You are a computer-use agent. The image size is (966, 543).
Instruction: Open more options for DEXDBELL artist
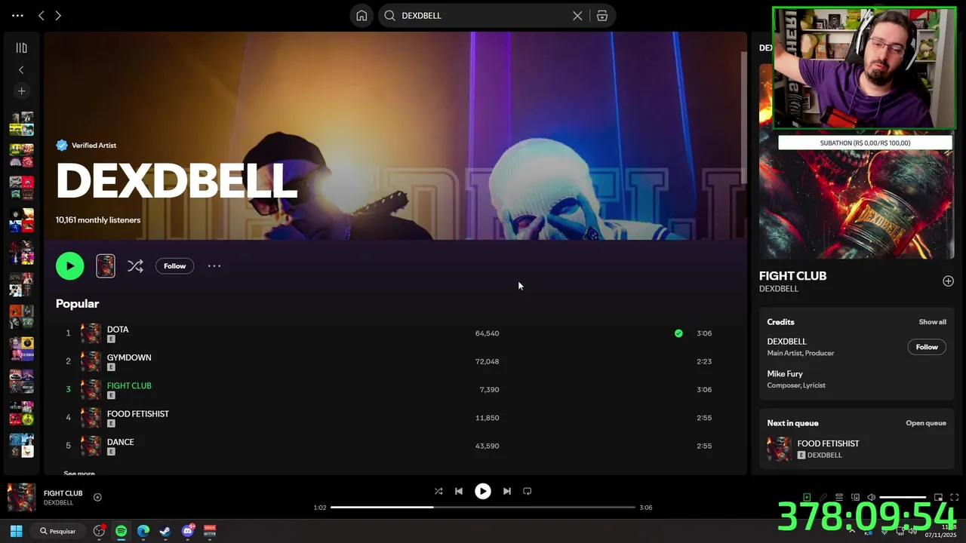pyautogui.click(x=214, y=265)
